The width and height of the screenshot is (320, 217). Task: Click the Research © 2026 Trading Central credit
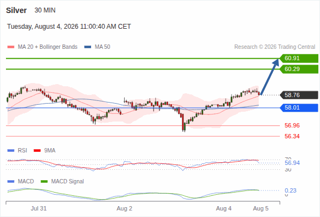click(274, 47)
